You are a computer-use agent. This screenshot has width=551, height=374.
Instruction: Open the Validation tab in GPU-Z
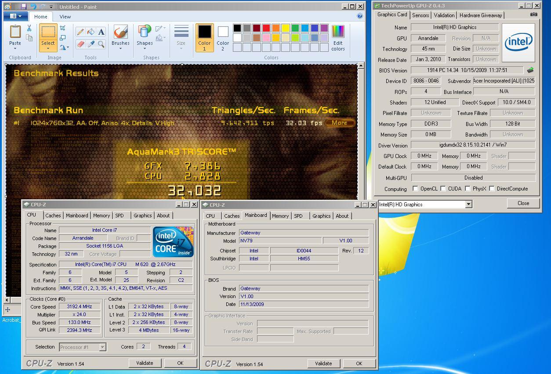coord(444,15)
